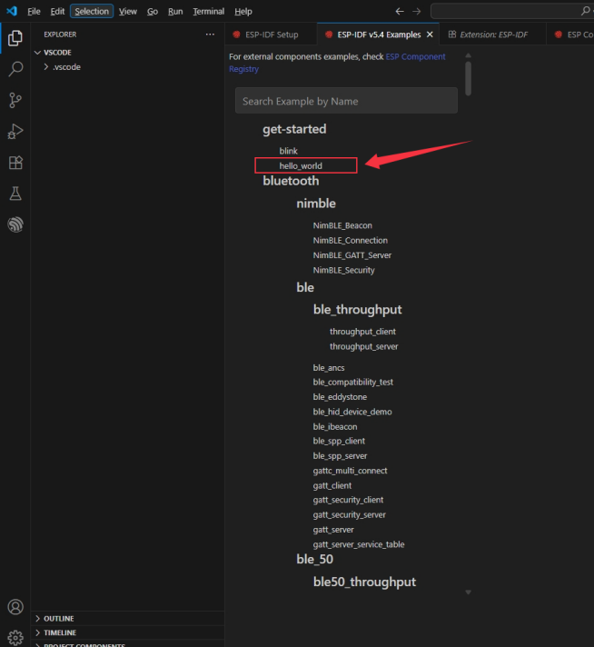Open the Selection menu

(x=92, y=11)
